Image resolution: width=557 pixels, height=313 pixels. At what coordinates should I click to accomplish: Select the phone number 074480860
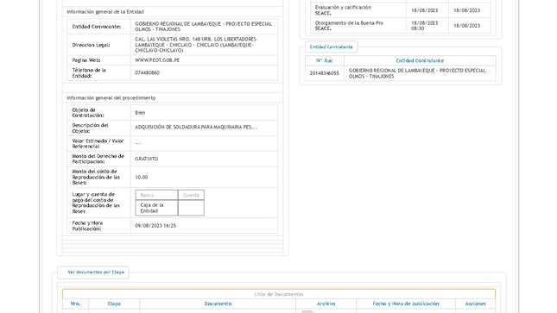tap(147, 72)
